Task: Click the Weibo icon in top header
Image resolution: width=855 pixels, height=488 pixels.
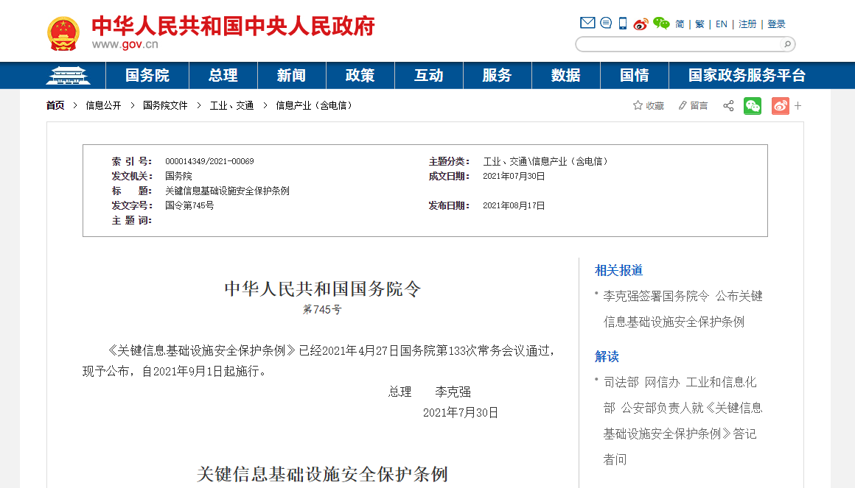Action: point(641,24)
